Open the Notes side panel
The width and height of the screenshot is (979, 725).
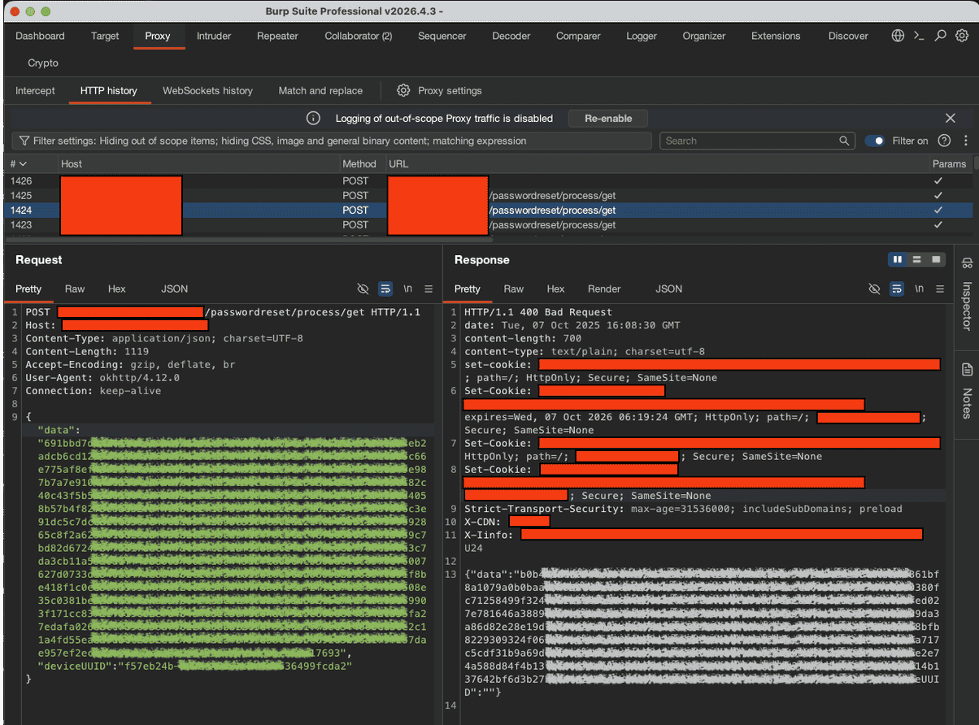(967, 390)
